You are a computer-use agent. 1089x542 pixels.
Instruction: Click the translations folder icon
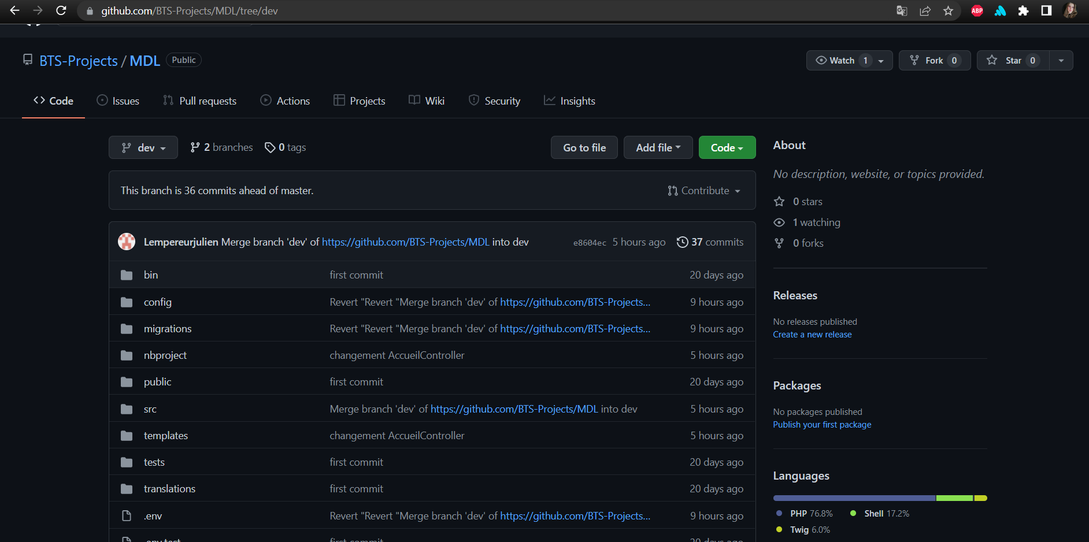click(x=127, y=489)
